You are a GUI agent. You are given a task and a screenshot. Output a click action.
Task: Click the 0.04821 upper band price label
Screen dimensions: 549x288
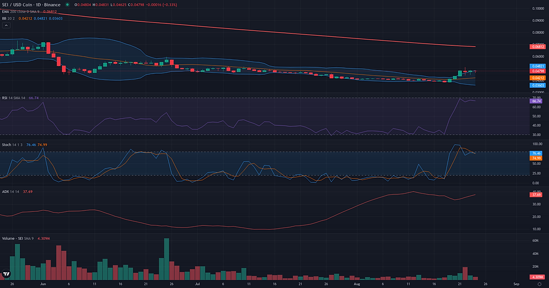[537, 66]
